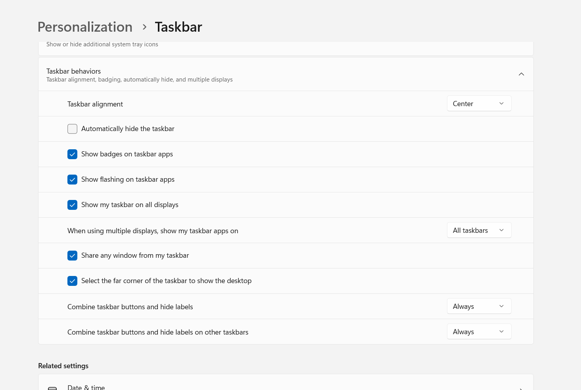Enable Automatically hide the taskbar checkbox
This screenshot has width=581, height=390.
[x=72, y=129]
